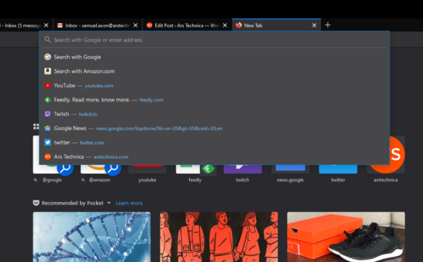Click the arstechnica.com URL text

111,157
